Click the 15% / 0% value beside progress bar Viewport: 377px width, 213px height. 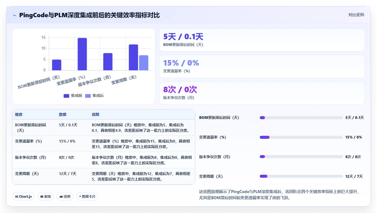click(x=354, y=137)
